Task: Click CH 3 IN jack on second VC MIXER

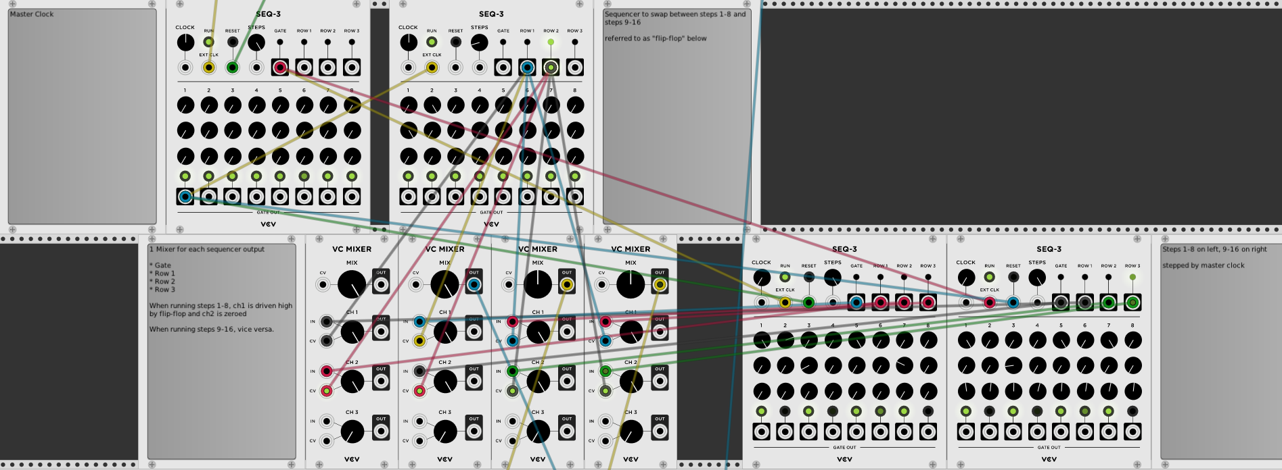Action: coord(419,421)
